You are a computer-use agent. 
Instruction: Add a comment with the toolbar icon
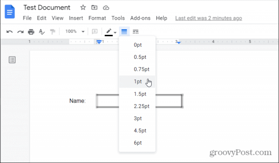click(95, 31)
